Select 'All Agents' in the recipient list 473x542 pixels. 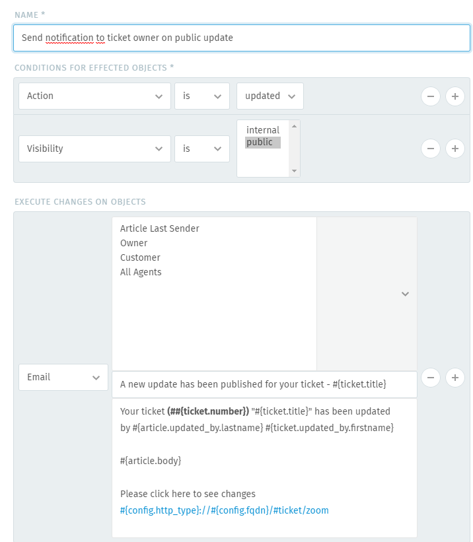coord(140,272)
